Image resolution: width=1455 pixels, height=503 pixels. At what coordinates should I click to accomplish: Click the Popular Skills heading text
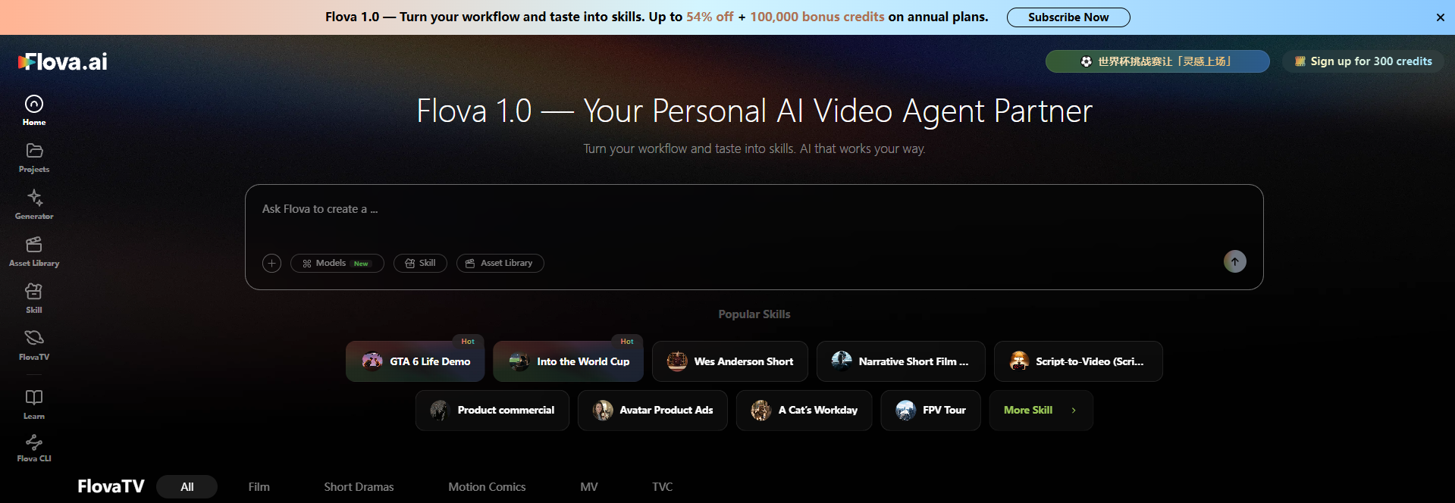click(754, 314)
